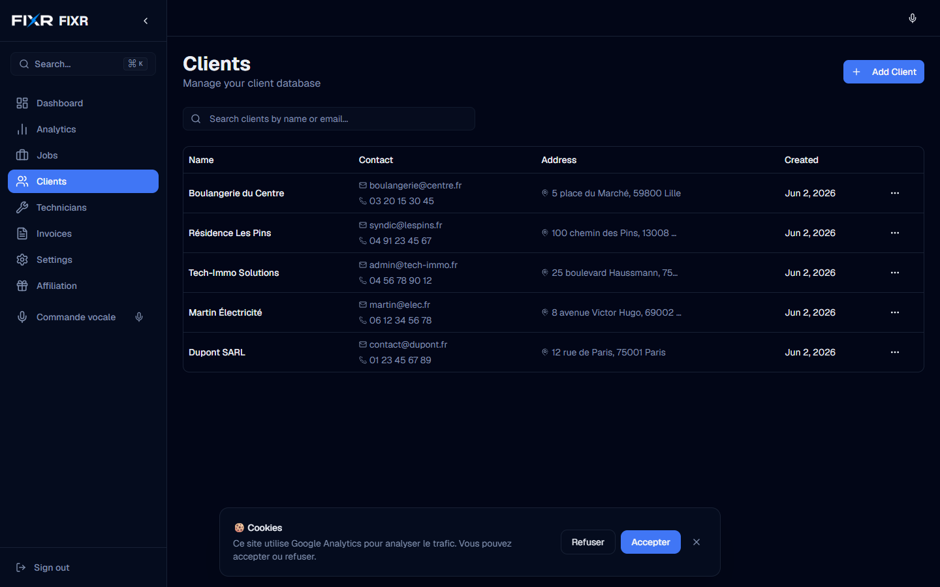Click the Address column header

pyautogui.click(x=559, y=160)
